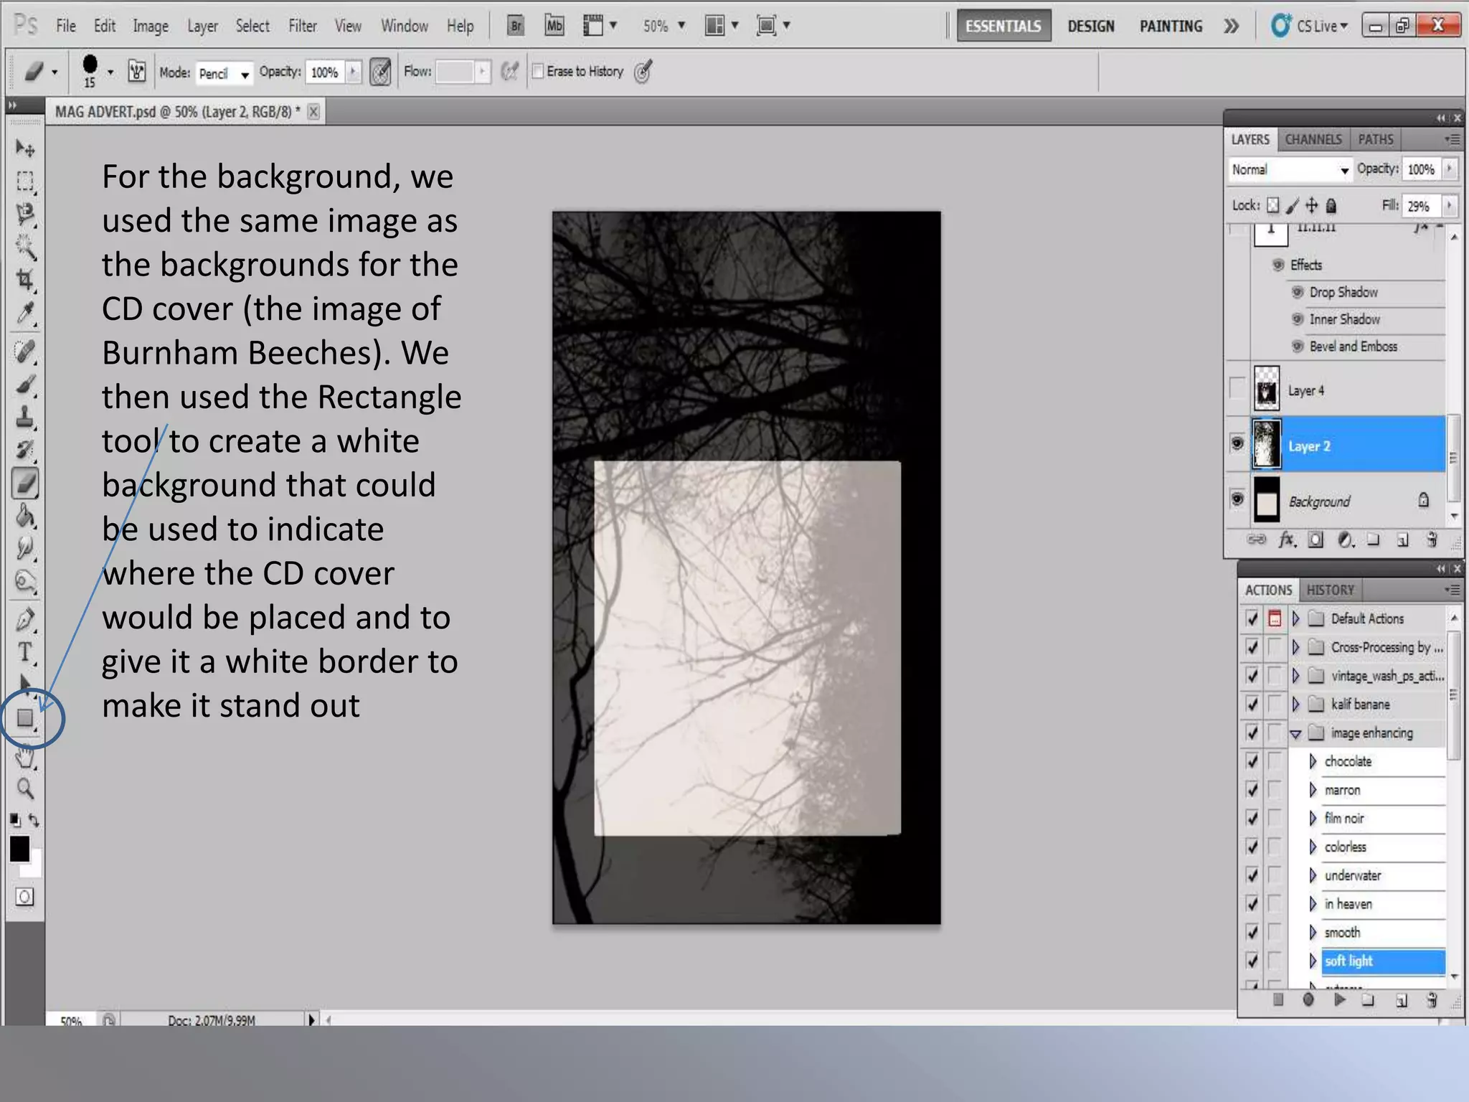
Task: Select the Magic Wand tool
Action: 25,248
